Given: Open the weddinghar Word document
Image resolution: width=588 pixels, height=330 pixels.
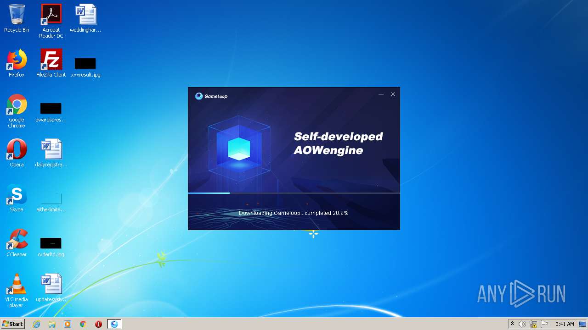Looking at the screenshot, I should 85,18.
